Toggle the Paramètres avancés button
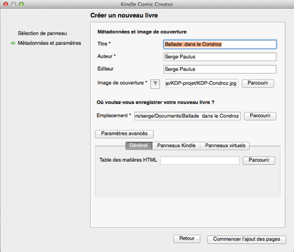294x252 pixels. pos(124,134)
